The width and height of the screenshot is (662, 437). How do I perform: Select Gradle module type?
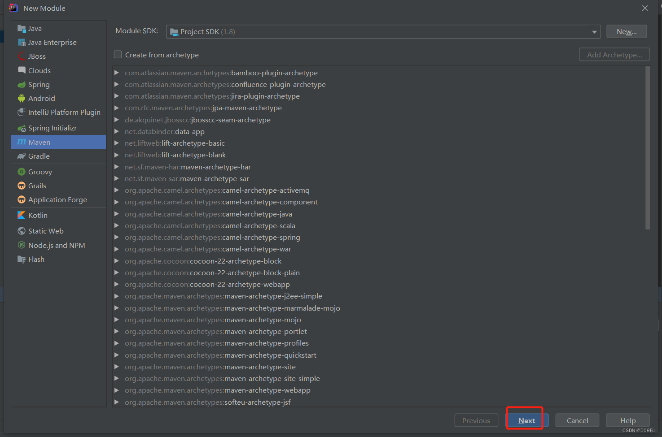click(x=59, y=156)
